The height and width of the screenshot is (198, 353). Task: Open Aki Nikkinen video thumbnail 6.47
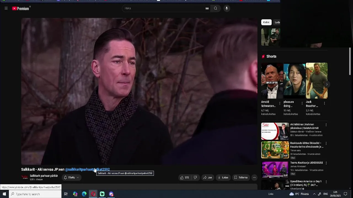(275, 131)
